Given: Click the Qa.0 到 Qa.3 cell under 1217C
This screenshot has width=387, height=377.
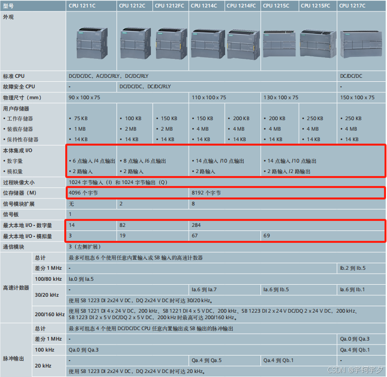Looking at the screenshot, I should [x=361, y=339].
